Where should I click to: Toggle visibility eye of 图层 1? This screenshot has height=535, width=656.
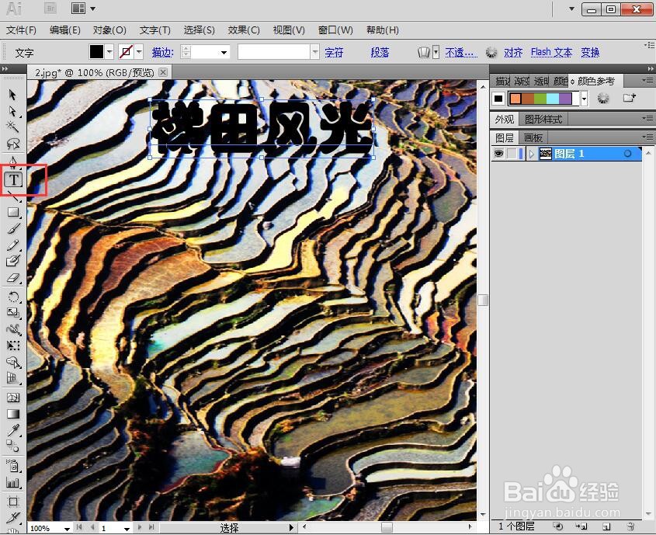[498, 154]
